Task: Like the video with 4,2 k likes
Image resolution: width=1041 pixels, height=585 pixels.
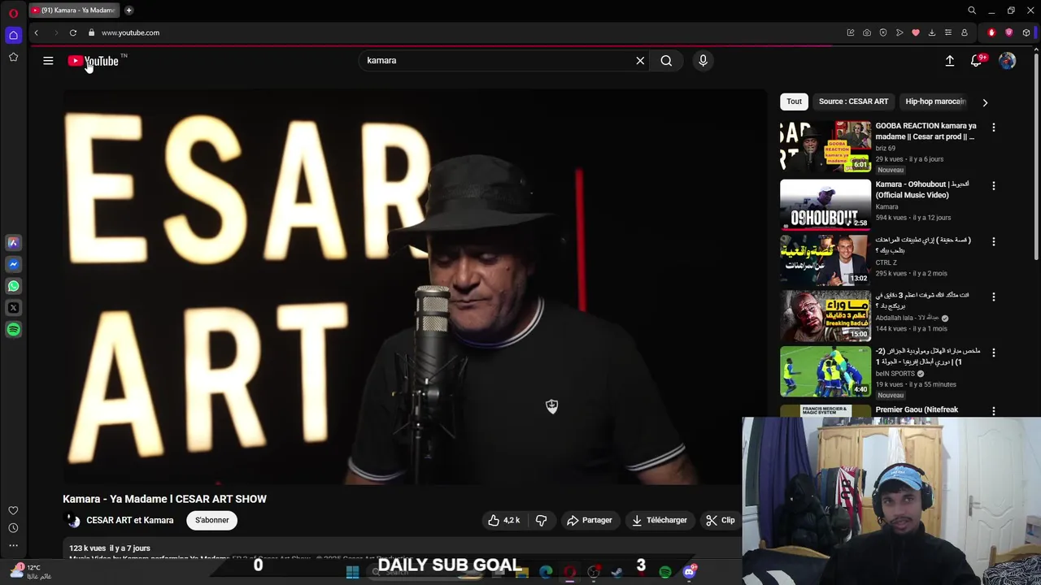Action: (x=504, y=520)
